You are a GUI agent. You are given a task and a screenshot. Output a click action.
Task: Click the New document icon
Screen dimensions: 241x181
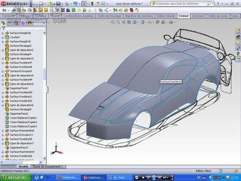tap(41, 3)
